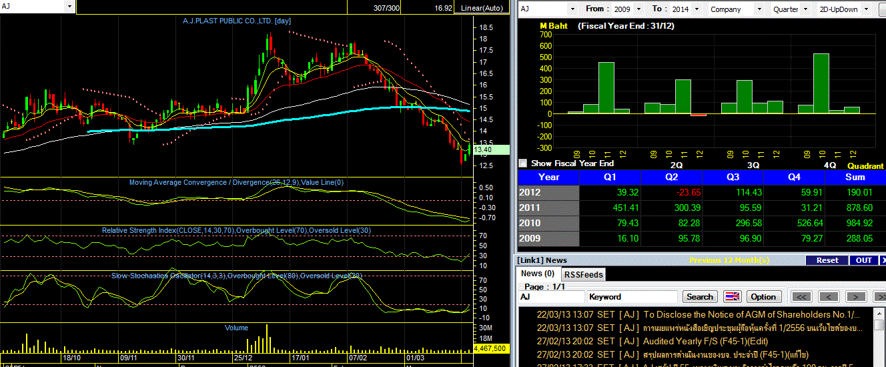Switch to the RSSFeeds tab
The height and width of the screenshot is (367, 886).
[x=583, y=274]
